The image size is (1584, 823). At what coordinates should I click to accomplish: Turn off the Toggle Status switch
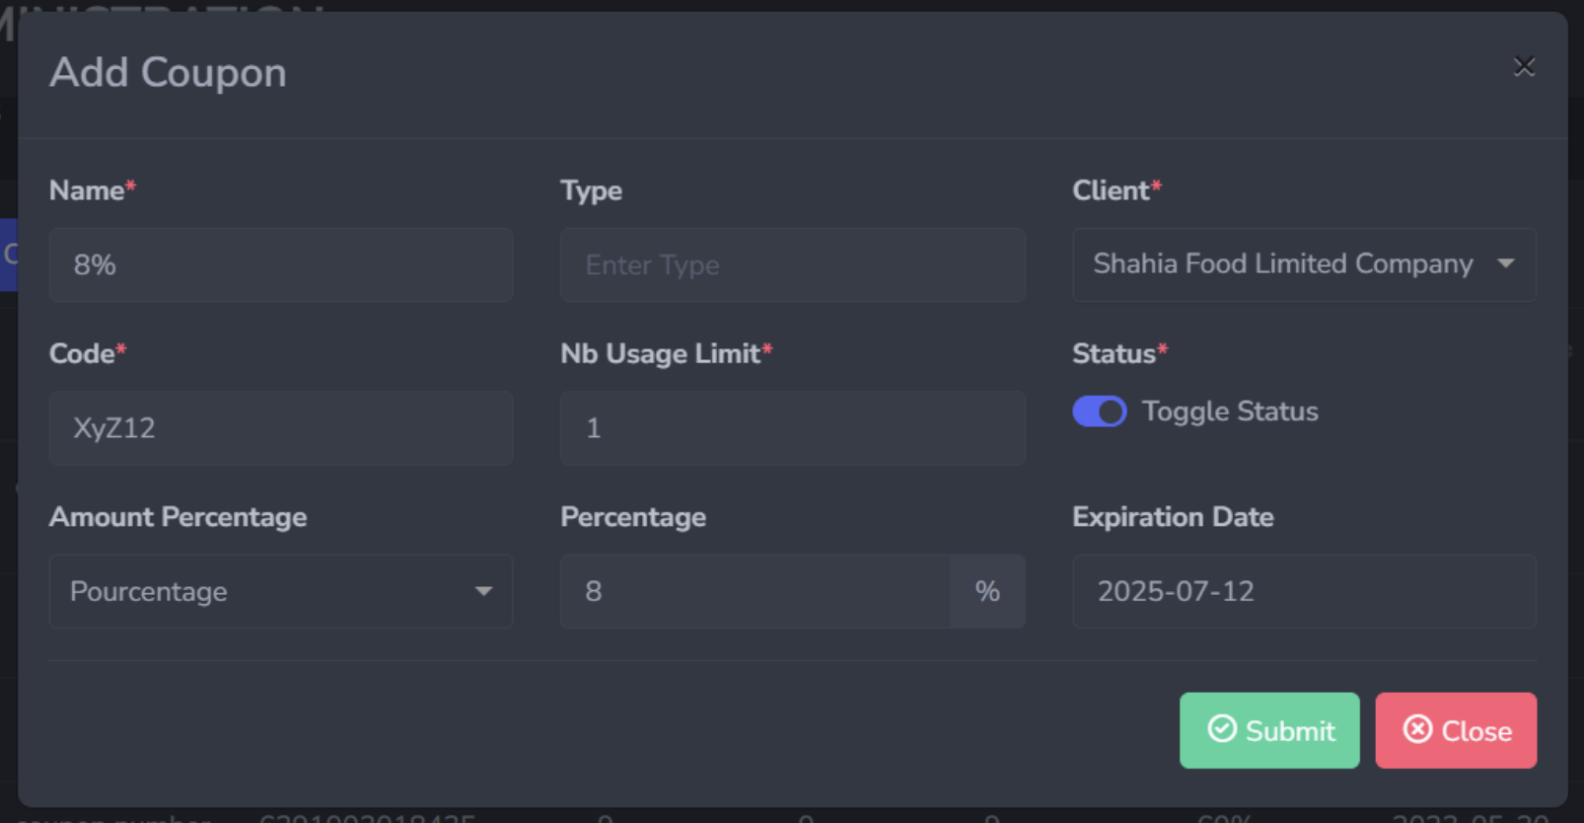point(1099,411)
